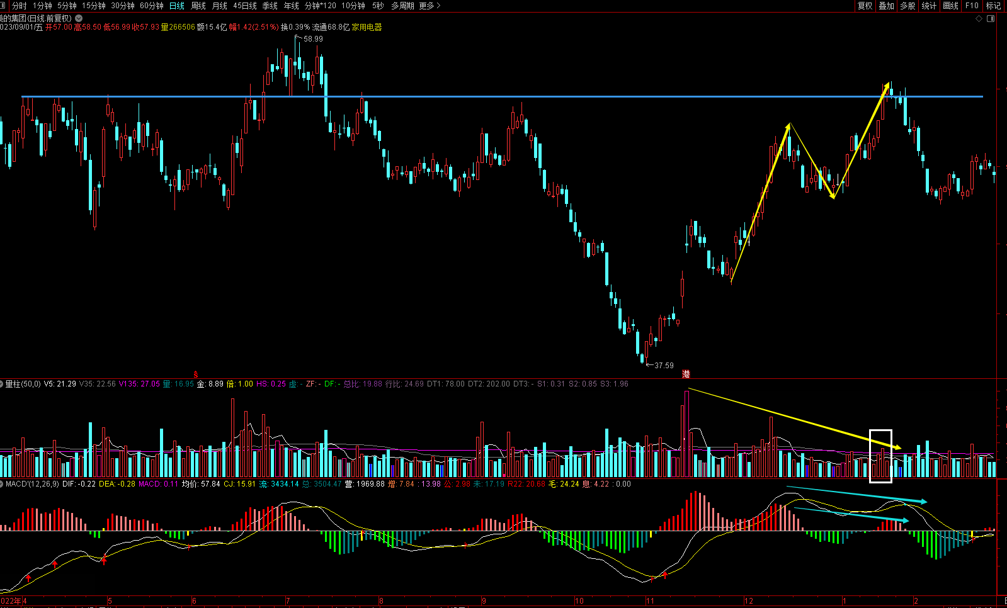This screenshot has height=608, width=1007.
Task: Open the 复权 adjustment menu
Action: (x=865, y=6)
